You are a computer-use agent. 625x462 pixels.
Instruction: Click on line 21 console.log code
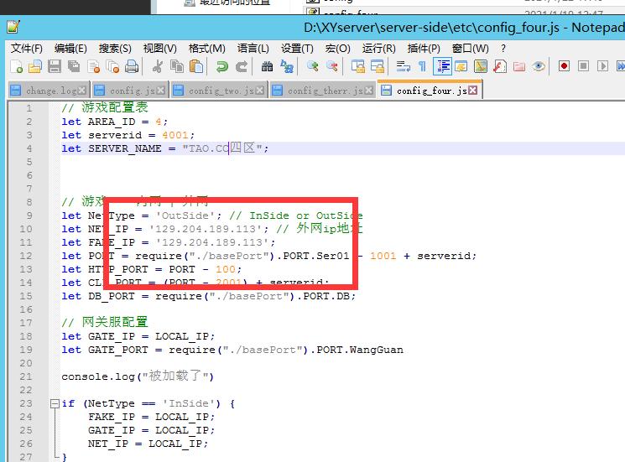(138, 376)
